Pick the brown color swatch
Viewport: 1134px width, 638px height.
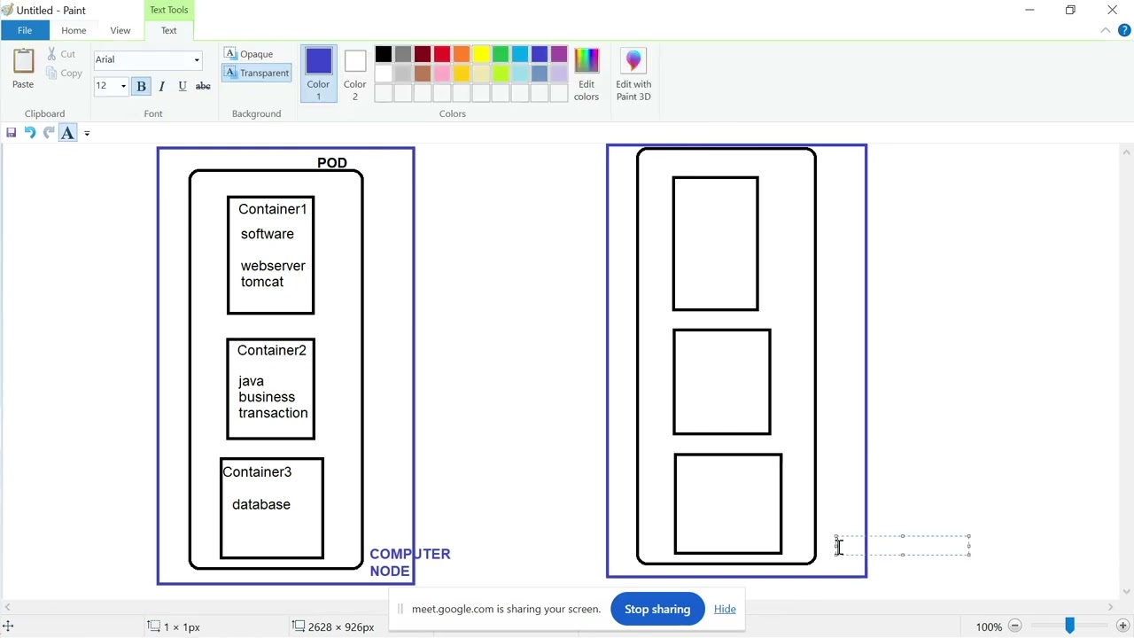(423, 74)
